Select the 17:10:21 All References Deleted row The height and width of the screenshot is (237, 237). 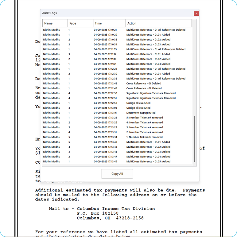(156, 30)
